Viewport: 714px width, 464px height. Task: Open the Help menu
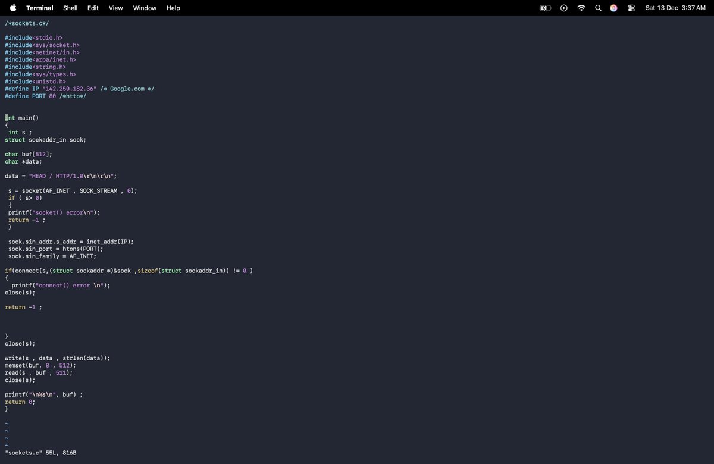point(173,8)
